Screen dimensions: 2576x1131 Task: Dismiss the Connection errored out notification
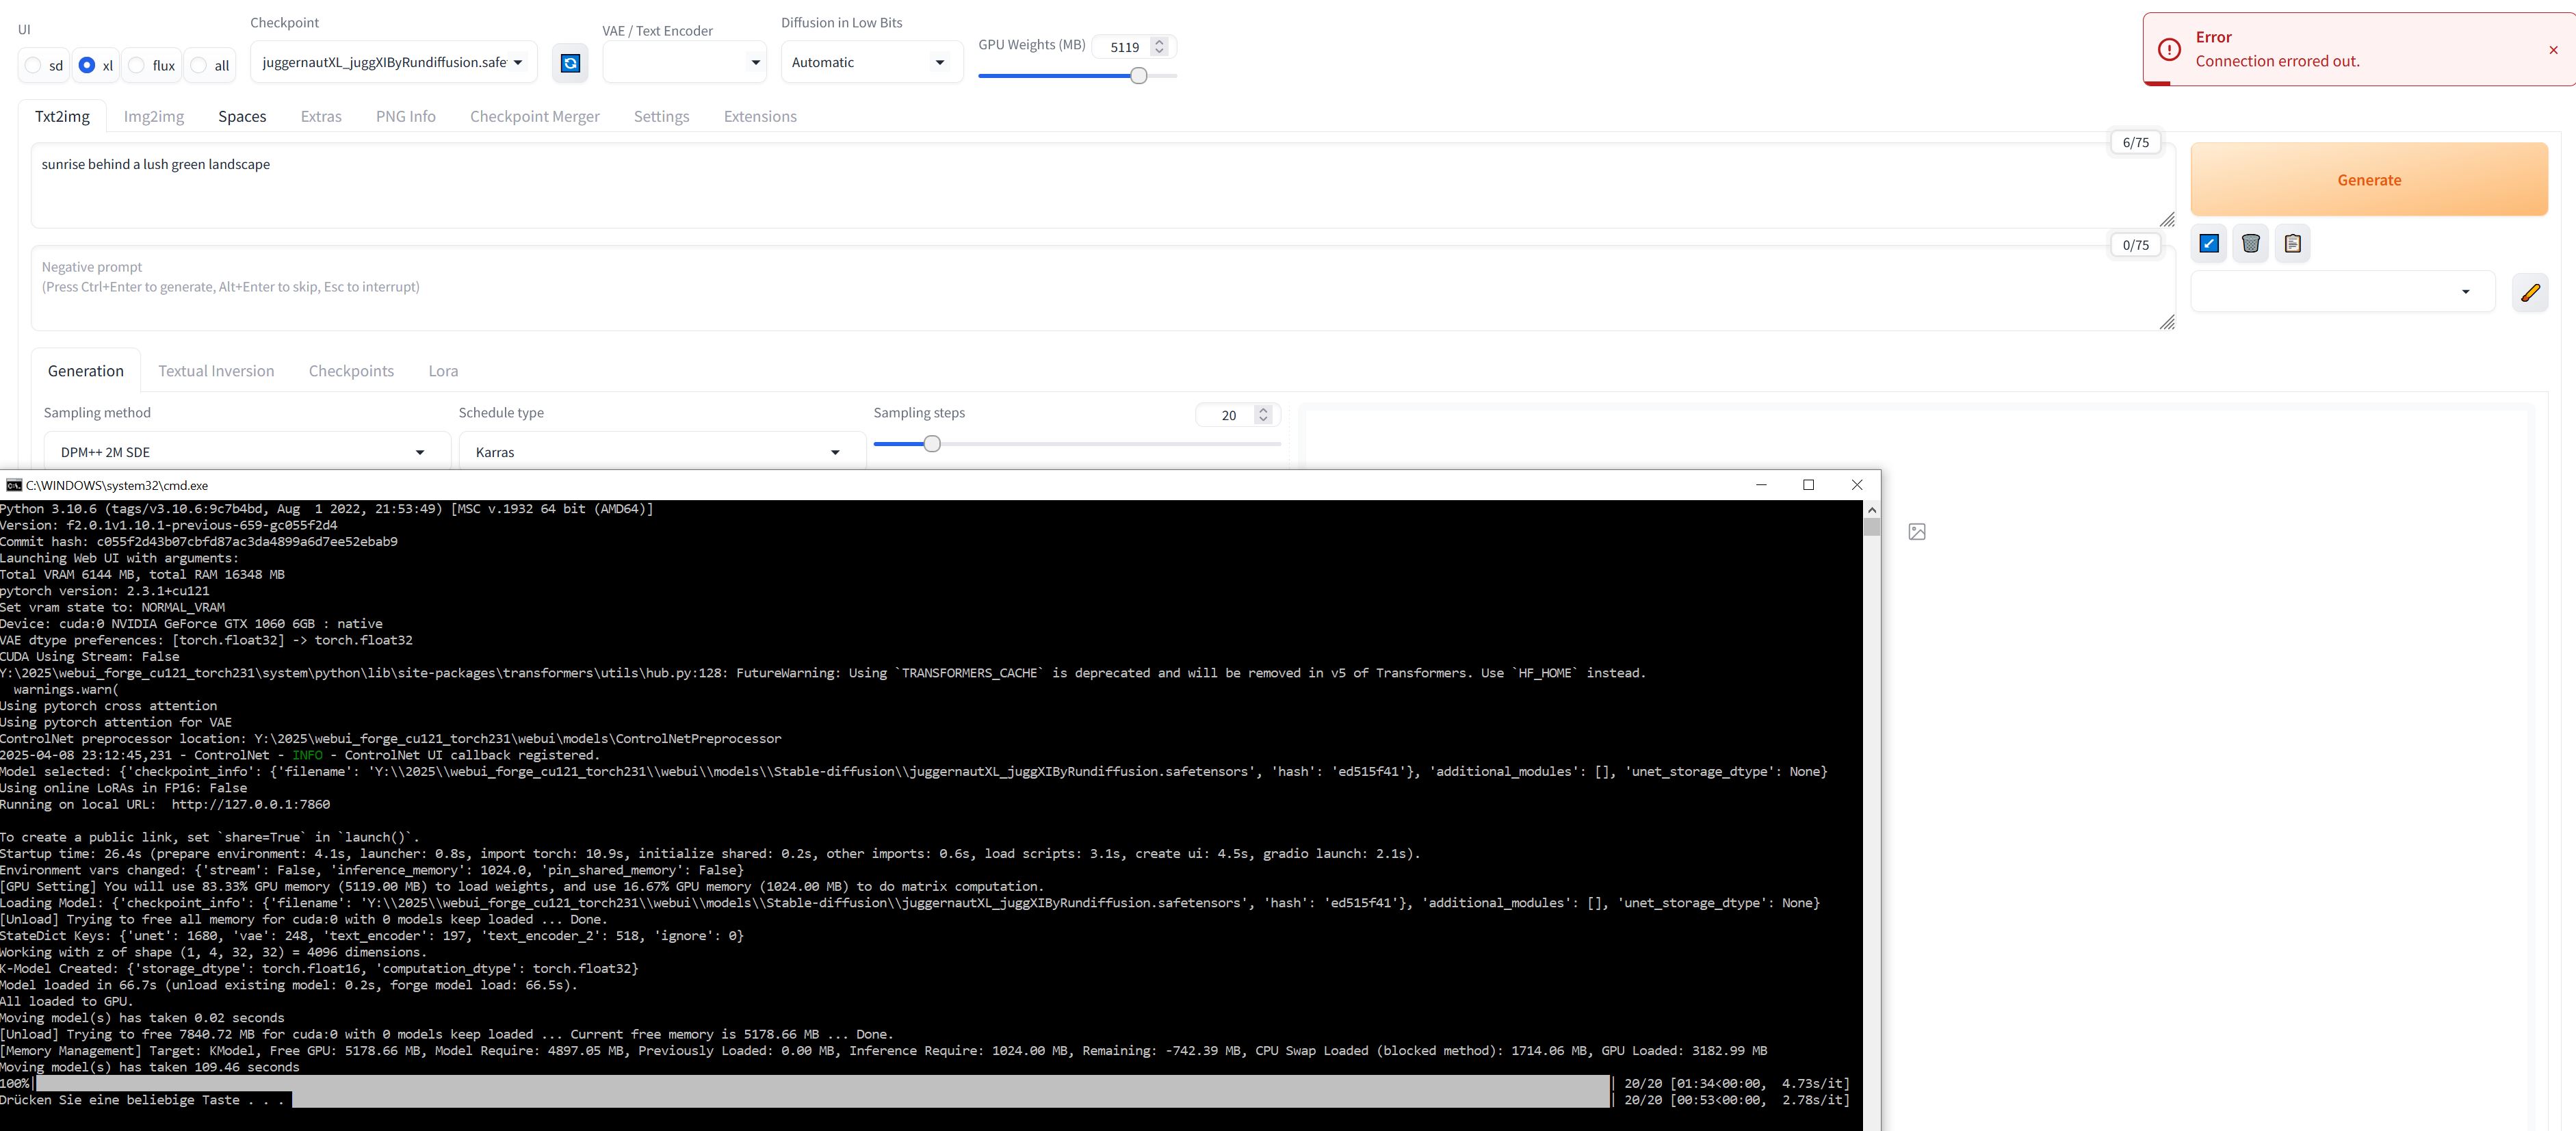click(x=2553, y=50)
